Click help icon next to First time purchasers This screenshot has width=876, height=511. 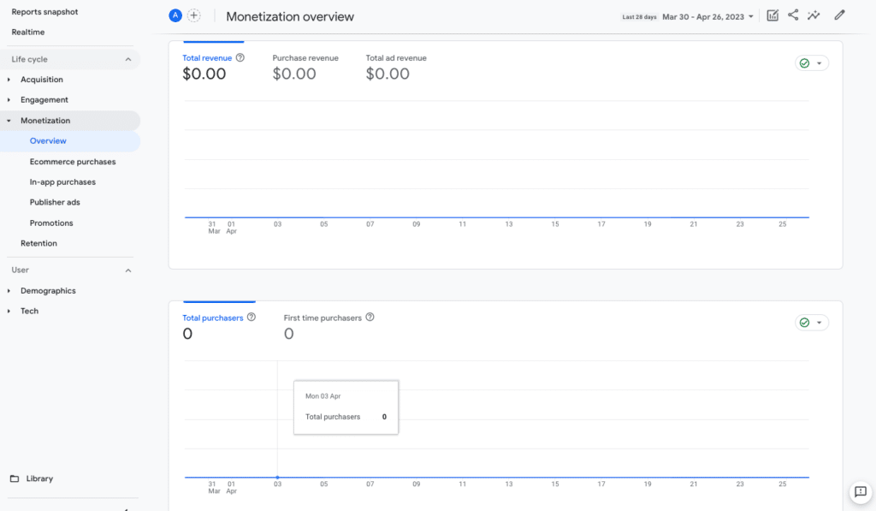point(370,318)
